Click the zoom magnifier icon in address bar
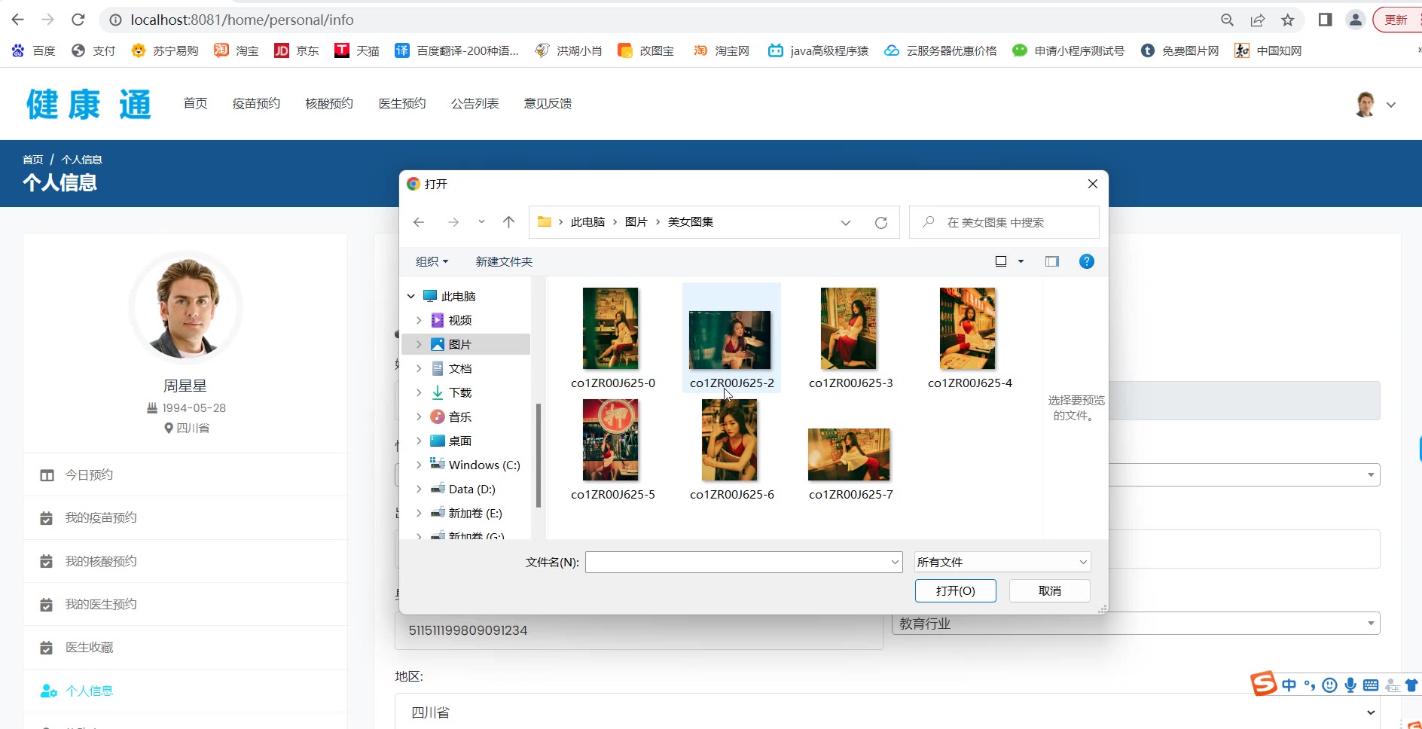The height and width of the screenshot is (729, 1422). (x=1228, y=20)
